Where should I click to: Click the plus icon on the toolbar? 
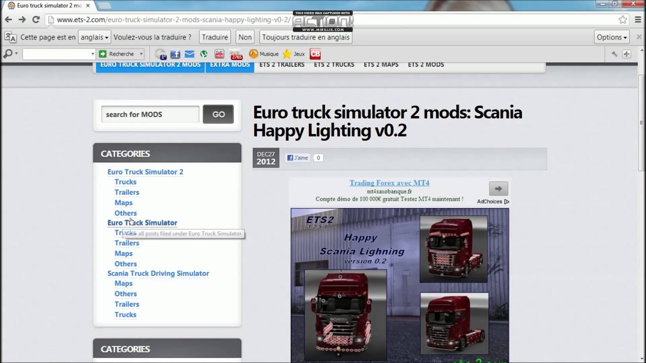coord(626,54)
